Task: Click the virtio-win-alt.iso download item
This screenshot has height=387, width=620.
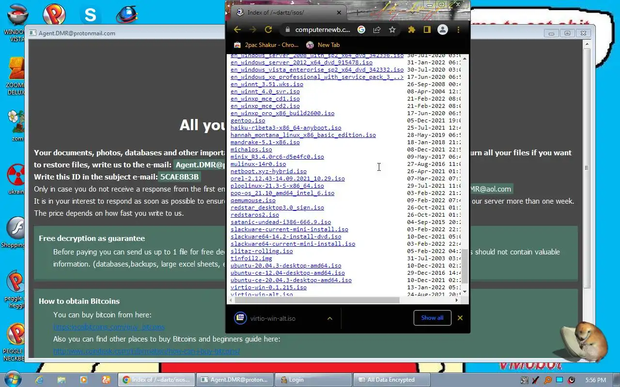Action: click(273, 318)
